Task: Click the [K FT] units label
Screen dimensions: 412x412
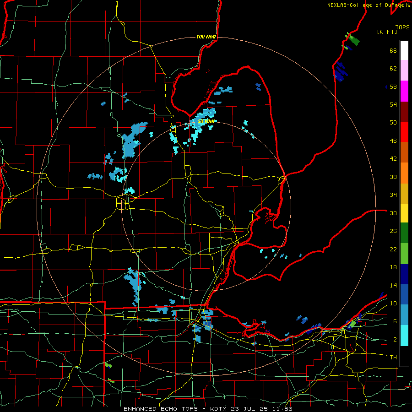Action: pyautogui.click(x=387, y=32)
